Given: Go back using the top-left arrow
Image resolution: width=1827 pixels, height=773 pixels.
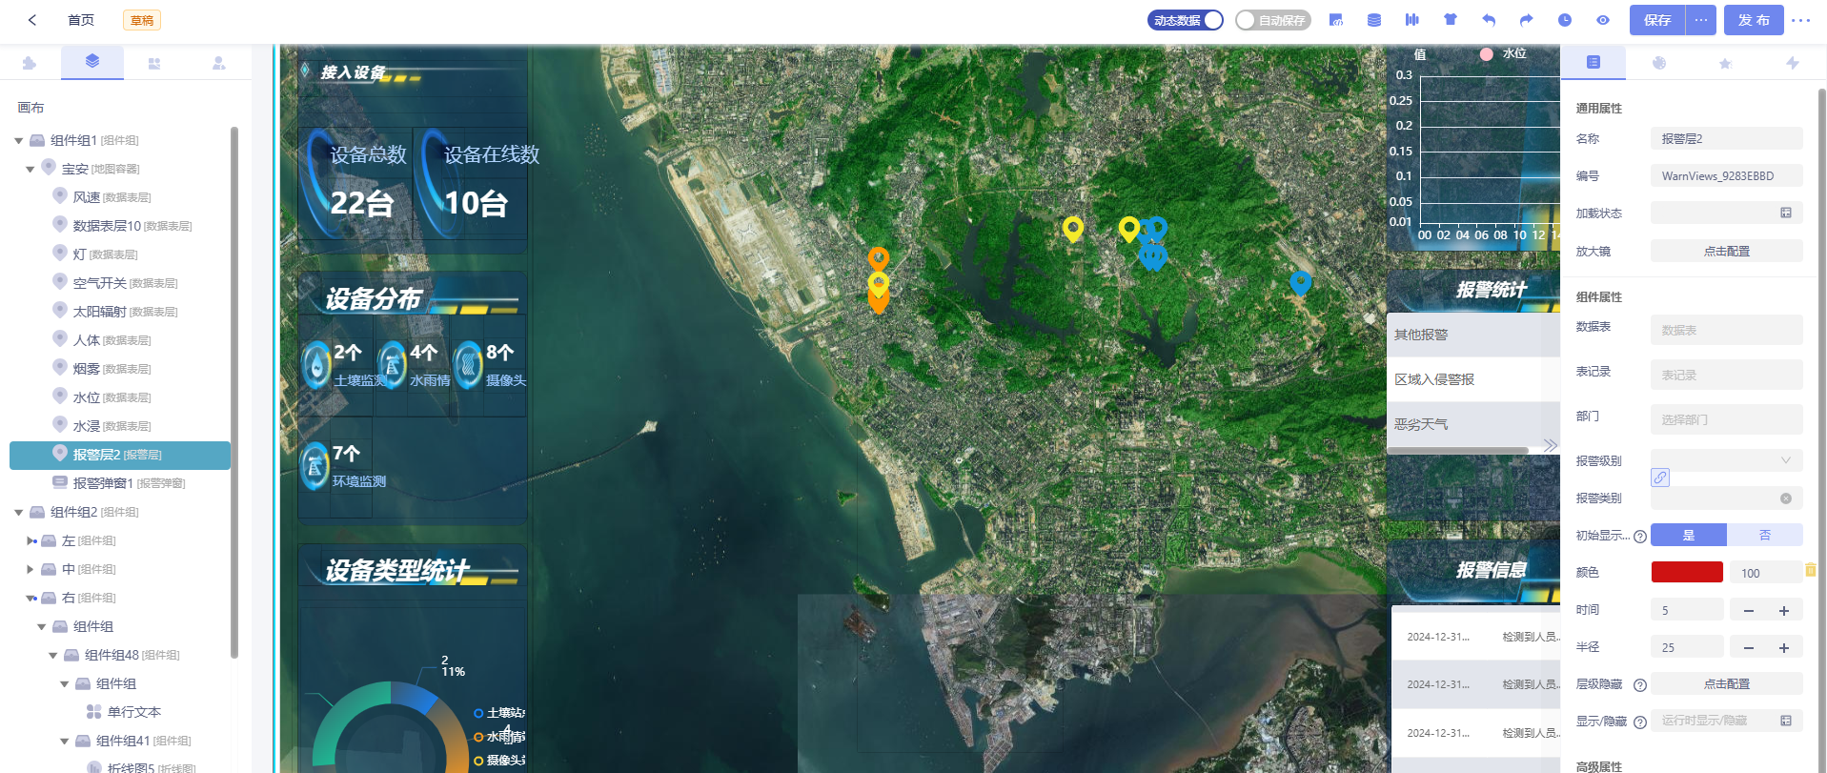Looking at the screenshot, I should (x=32, y=20).
